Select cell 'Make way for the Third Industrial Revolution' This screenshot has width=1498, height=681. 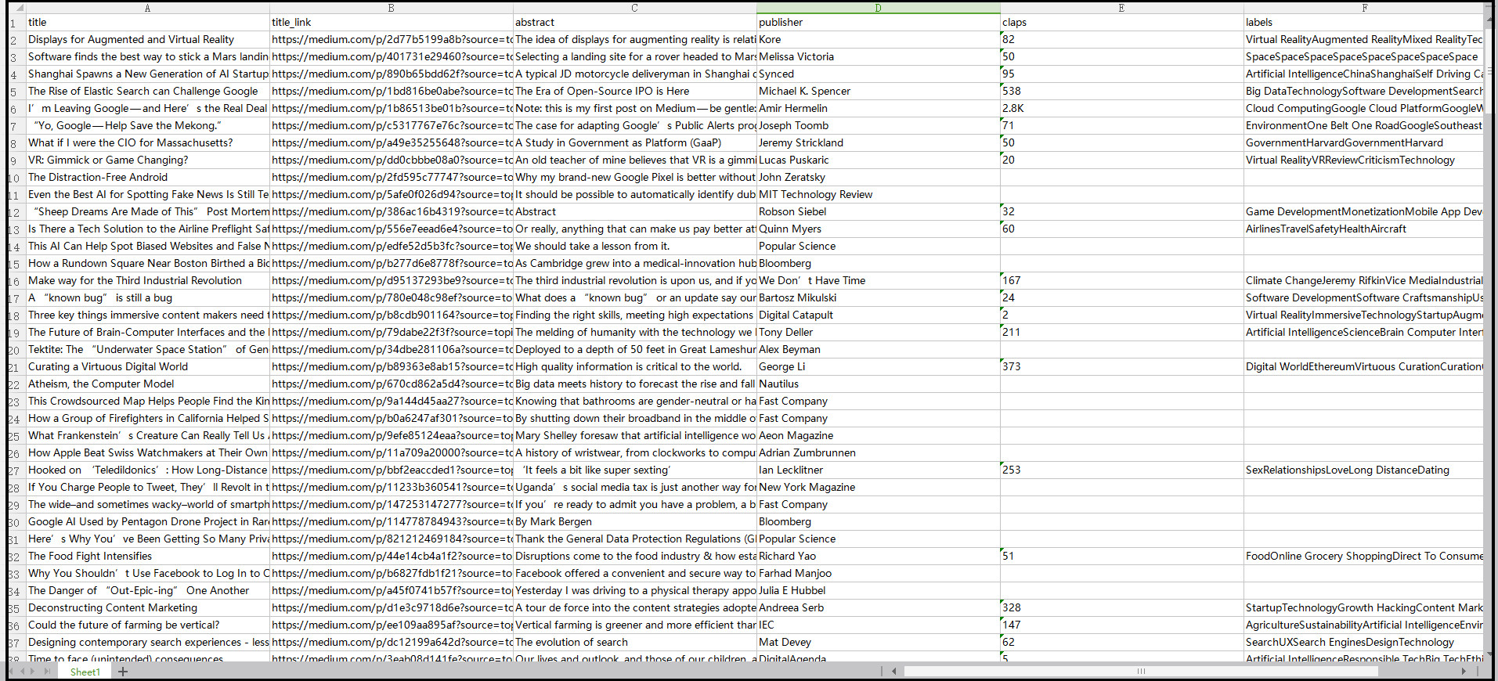(147, 280)
